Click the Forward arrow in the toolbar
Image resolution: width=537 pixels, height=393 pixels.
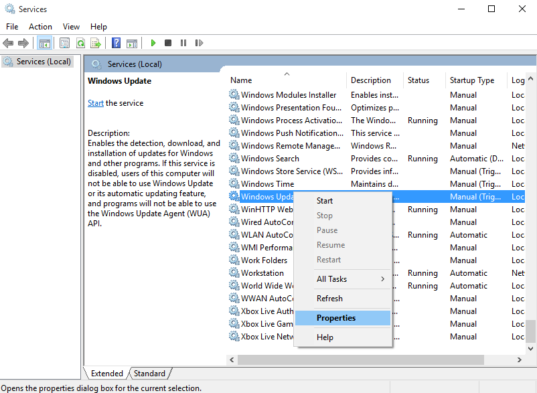[x=23, y=43]
